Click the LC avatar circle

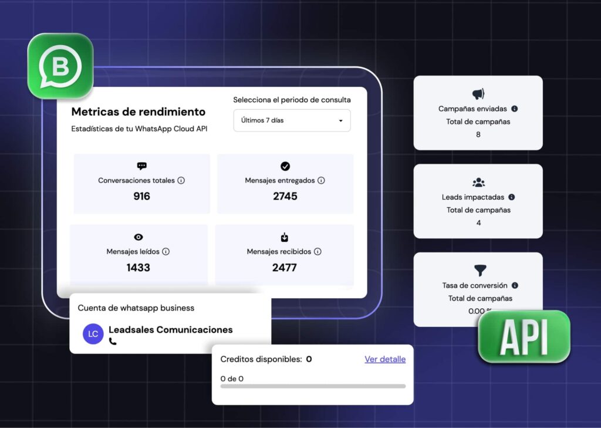coord(92,333)
